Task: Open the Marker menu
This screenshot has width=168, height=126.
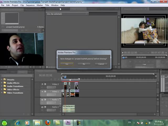Action: click(x=40, y=5)
